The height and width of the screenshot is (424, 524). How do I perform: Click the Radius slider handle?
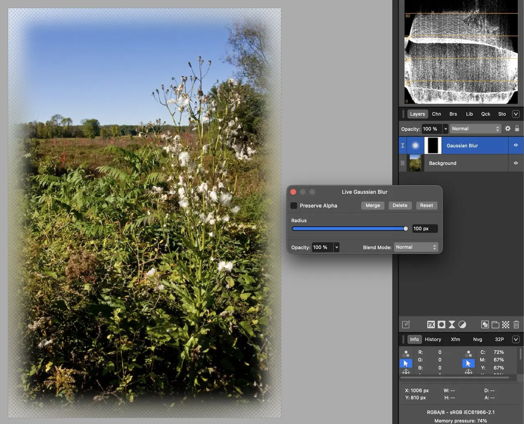tap(405, 229)
